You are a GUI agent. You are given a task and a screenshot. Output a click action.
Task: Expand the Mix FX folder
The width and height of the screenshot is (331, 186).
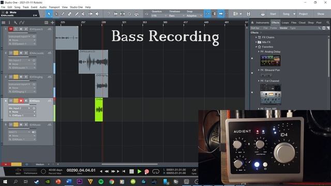tap(256, 42)
